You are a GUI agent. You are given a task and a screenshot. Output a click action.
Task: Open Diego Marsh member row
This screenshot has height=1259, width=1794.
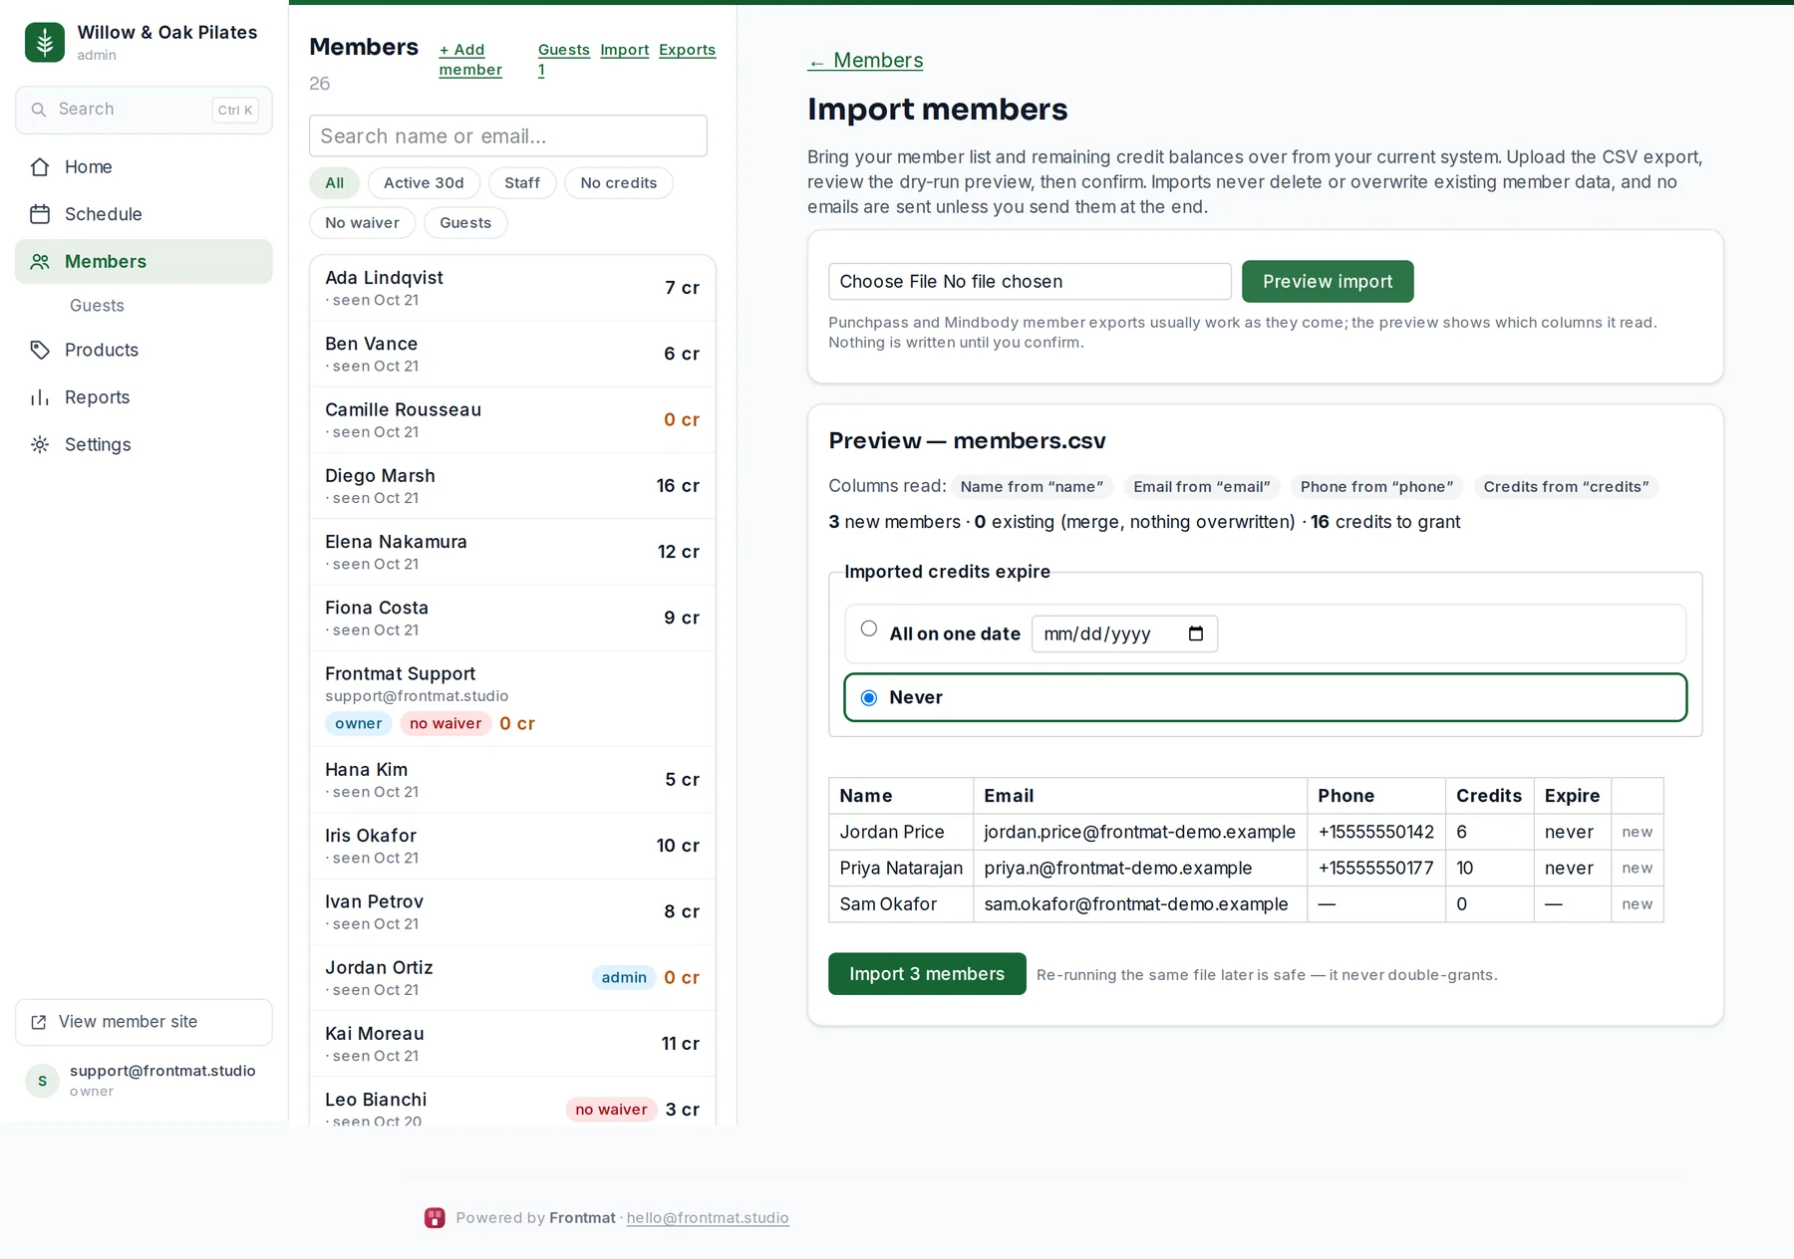pyautogui.click(x=512, y=486)
